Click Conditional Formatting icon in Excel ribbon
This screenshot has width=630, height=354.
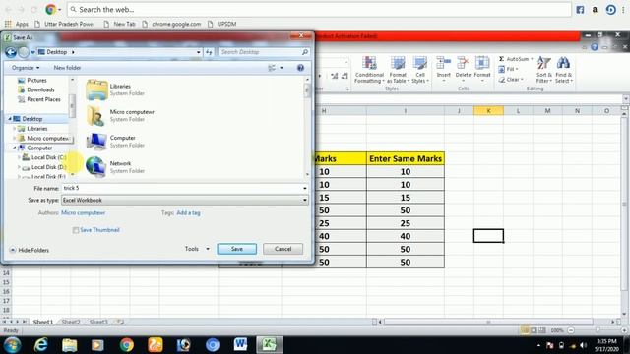pyautogui.click(x=369, y=70)
